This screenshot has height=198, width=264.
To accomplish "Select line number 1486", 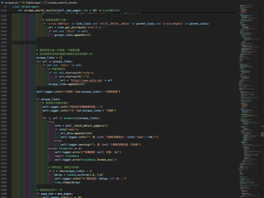I will coord(4,194).
